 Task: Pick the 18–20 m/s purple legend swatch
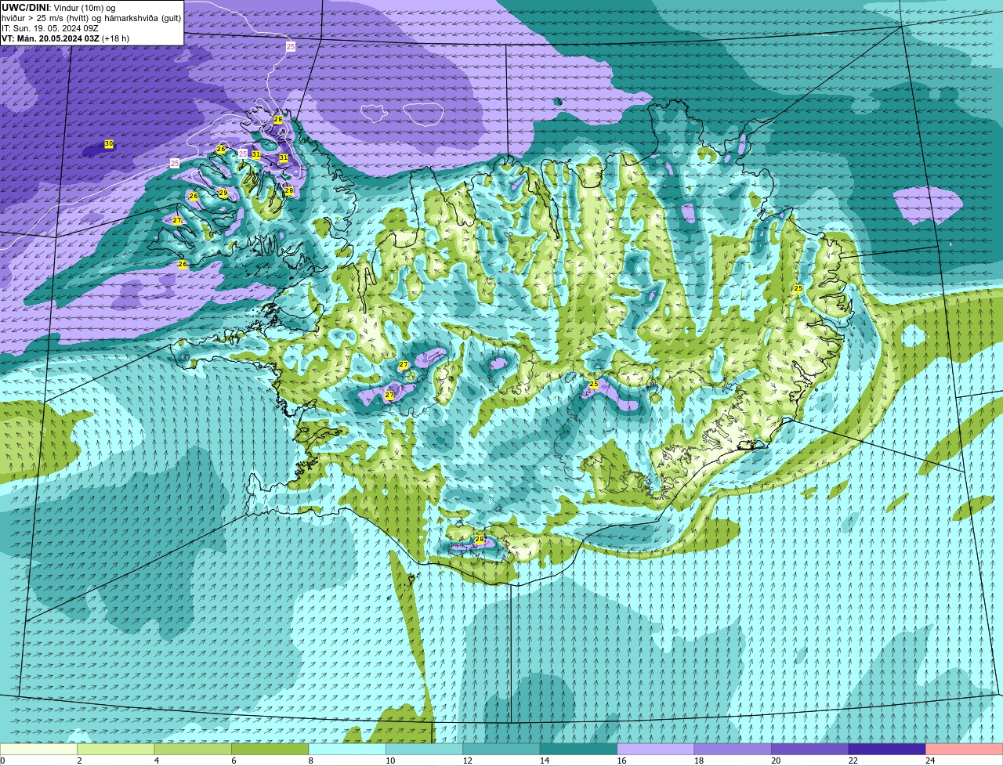pos(733,749)
